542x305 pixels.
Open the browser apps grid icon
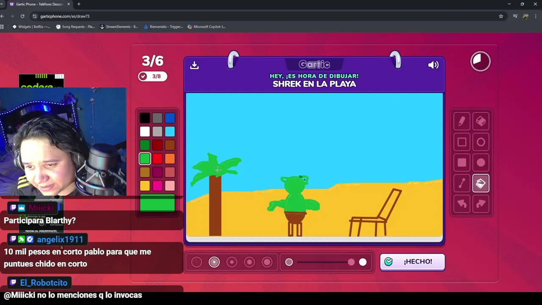(2, 27)
